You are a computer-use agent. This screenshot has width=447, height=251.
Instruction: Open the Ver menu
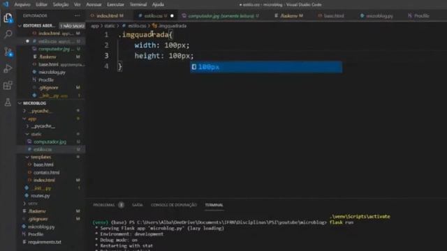tap(78, 5)
